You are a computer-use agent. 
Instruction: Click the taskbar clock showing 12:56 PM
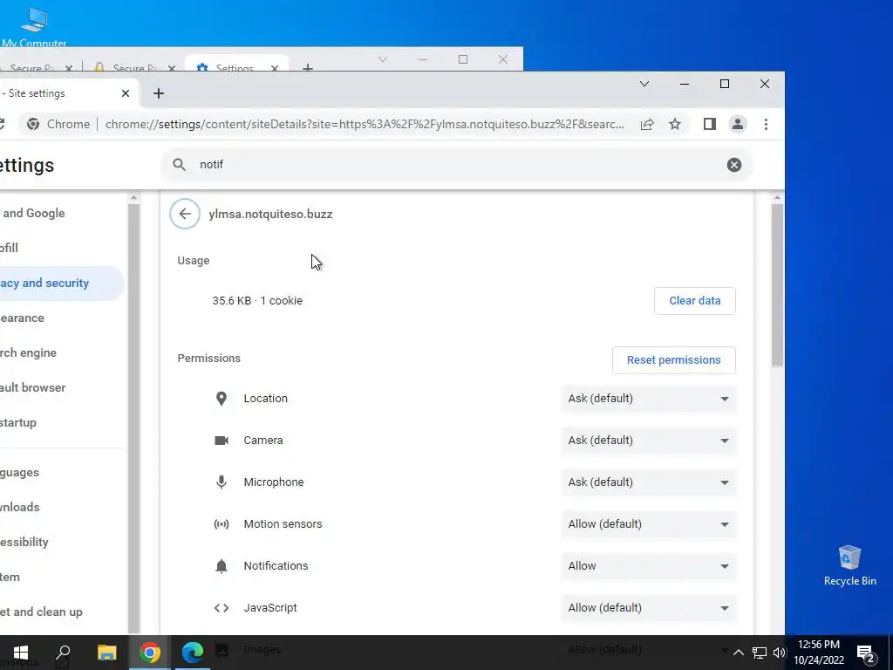(819, 653)
